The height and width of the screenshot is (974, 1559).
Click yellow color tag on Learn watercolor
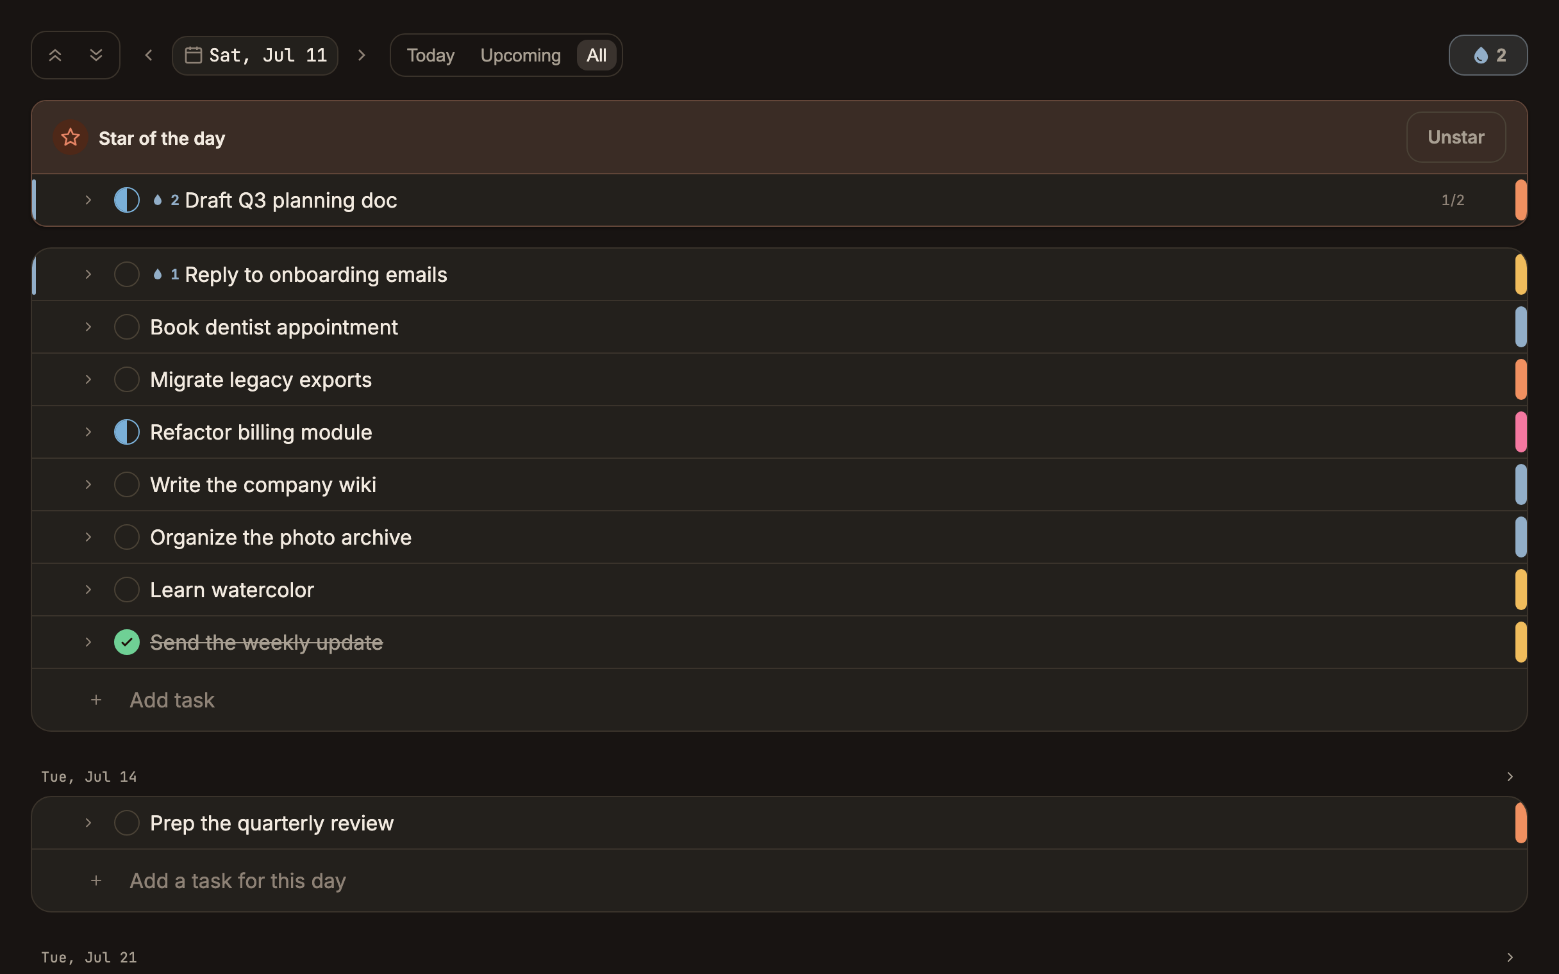pyautogui.click(x=1521, y=590)
